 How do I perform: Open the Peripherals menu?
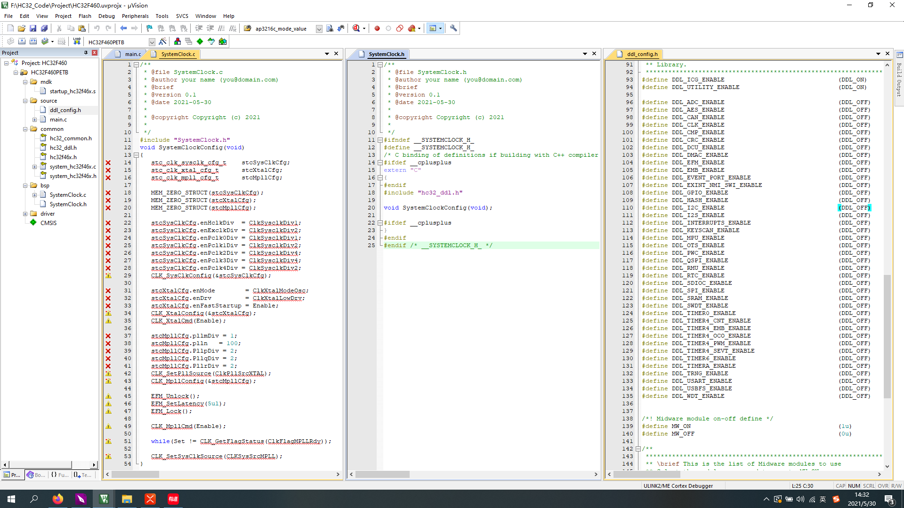[135, 16]
